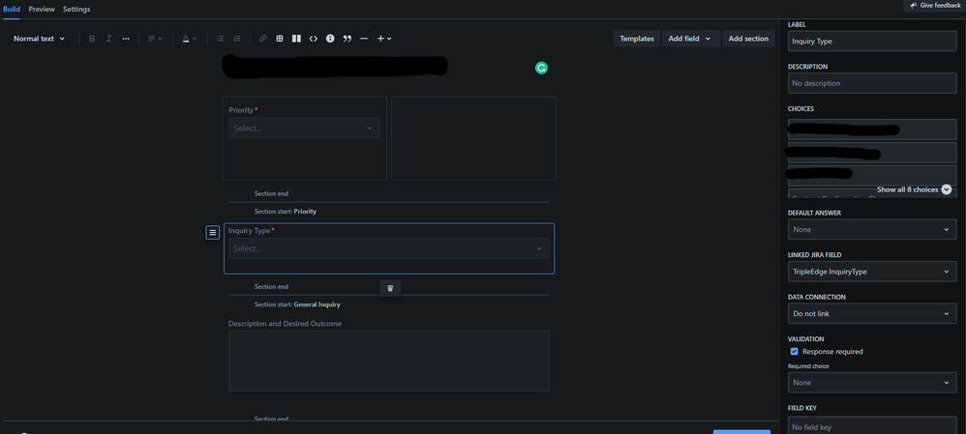
Task: Insert a table
Action: [280, 38]
